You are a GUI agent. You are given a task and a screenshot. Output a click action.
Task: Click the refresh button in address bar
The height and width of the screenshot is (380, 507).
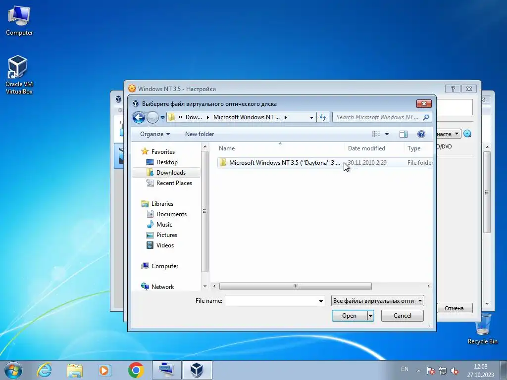323,117
